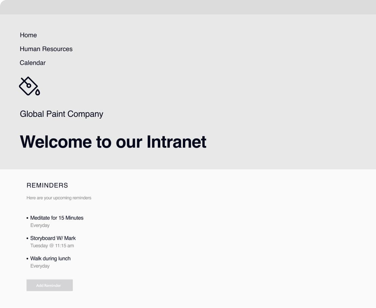Click the upcoming reminders subtitle text
Screen dimensions: 376x308
pyautogui.click(x=59, y=198)
